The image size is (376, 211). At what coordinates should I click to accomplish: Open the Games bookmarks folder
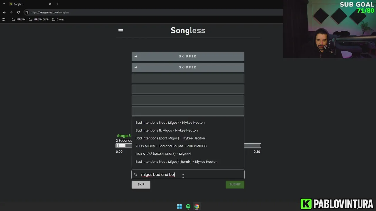pyautogui.click(x=58, y=19)
